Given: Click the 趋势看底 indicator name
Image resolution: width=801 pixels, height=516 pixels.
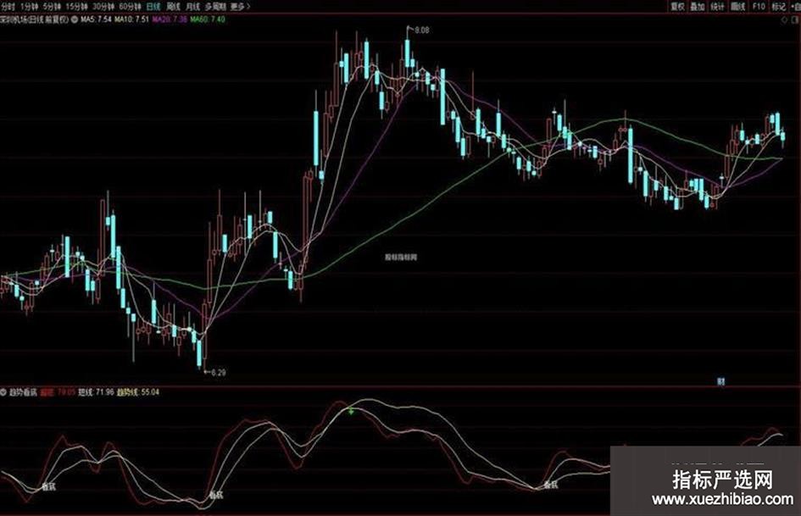Looking at the screenshot, I should 23,392.
